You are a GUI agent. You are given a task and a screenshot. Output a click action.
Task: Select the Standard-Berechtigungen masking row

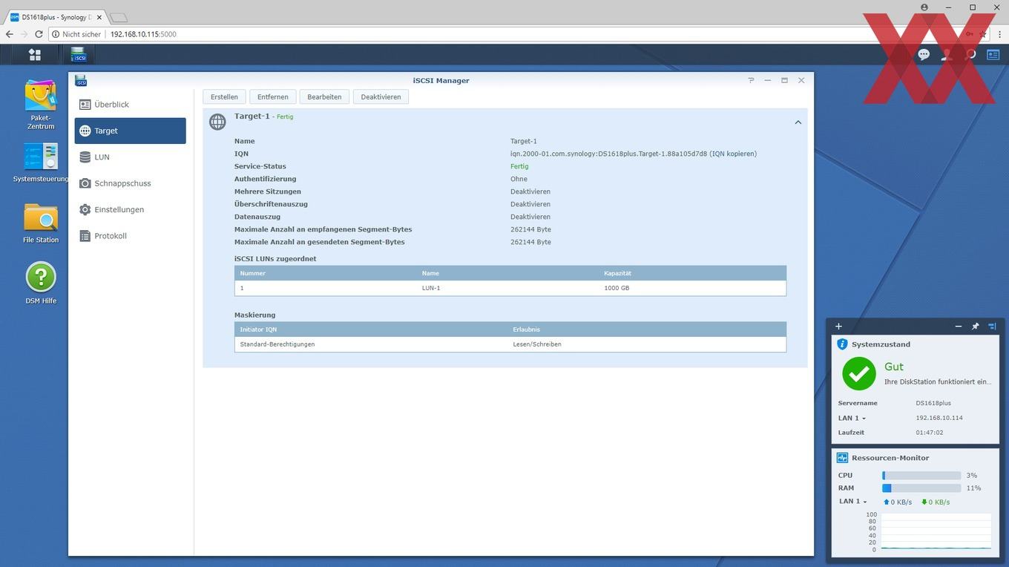[510, 344]
